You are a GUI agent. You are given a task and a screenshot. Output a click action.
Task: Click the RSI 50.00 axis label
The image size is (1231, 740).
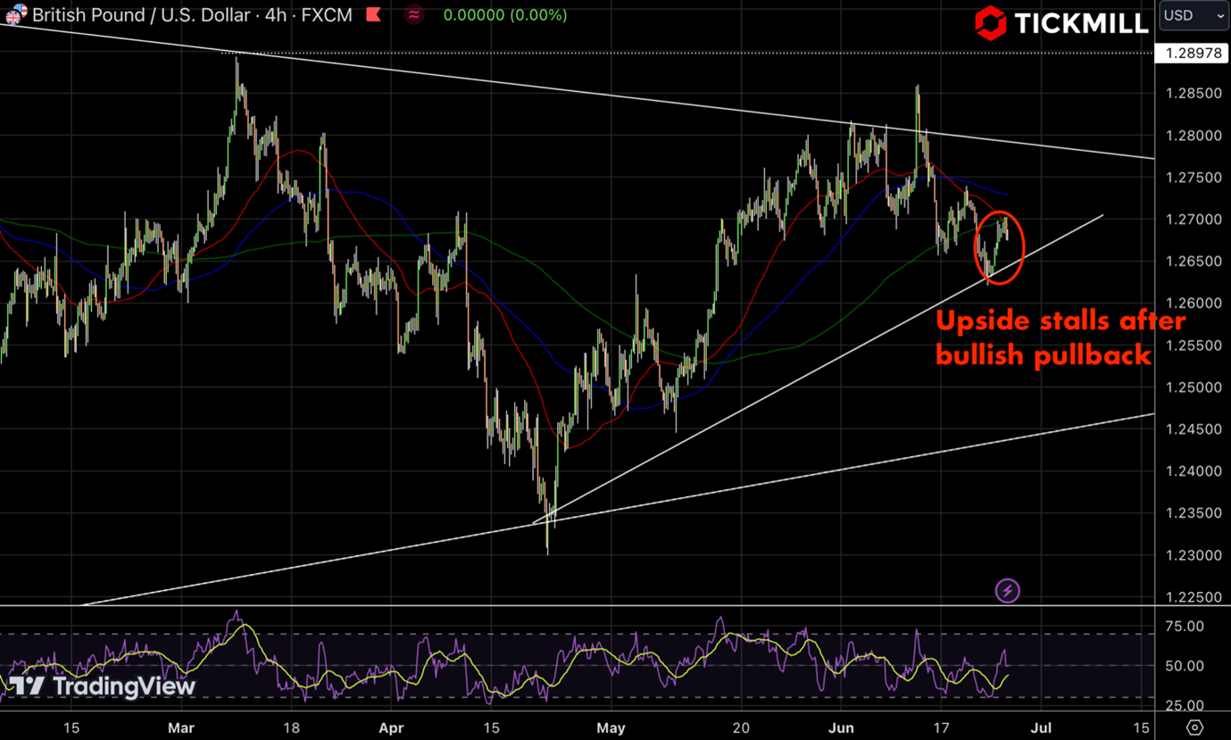(1184, 666)
